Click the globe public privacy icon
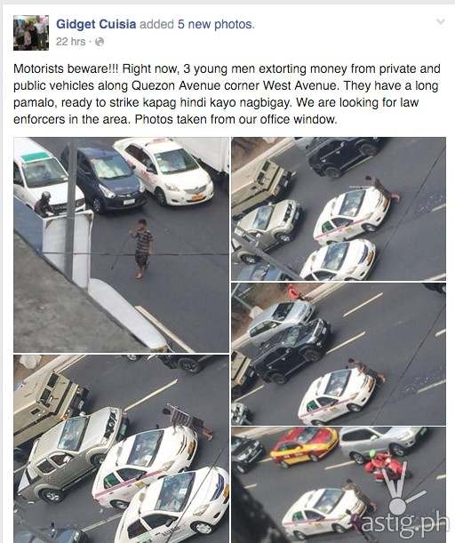The image size is (455, 543). 100,42
